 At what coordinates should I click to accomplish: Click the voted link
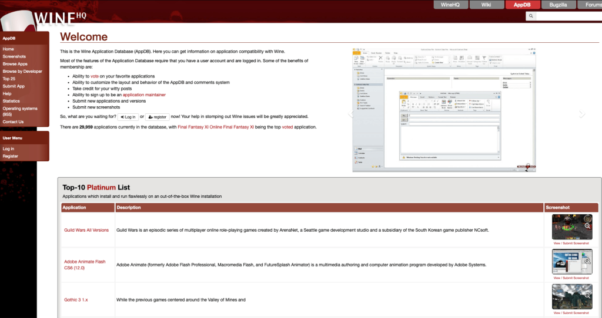pos(287,127)
